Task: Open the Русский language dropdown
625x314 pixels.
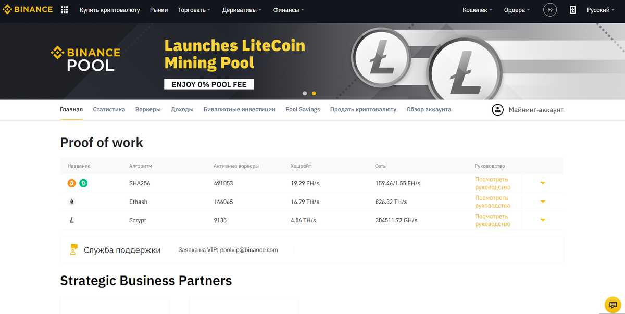Action: (601, 10)
